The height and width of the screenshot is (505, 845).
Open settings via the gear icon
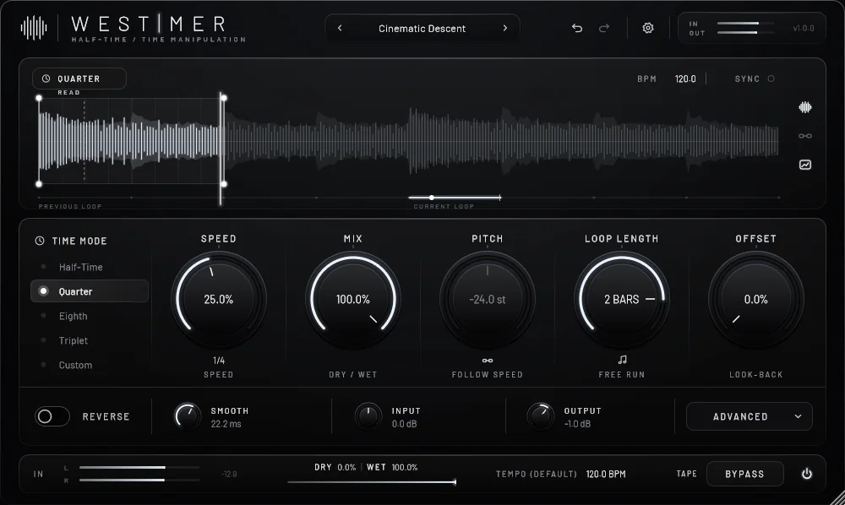pyautogui.click(x=648, y=28)
